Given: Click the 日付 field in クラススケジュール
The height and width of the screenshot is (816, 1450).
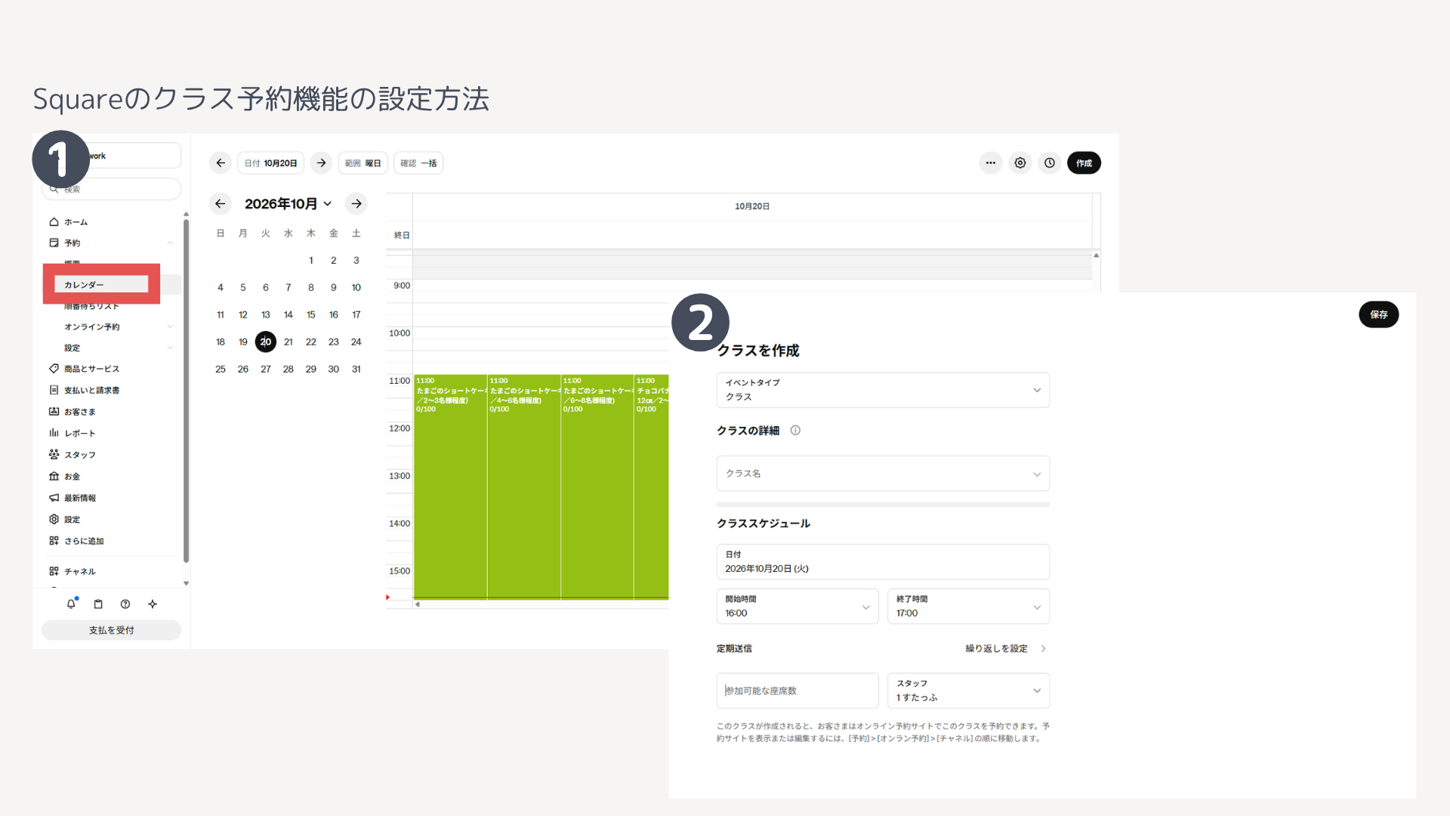Looking at the screenshot, I should pyautogui.click(x=883, y=561).
